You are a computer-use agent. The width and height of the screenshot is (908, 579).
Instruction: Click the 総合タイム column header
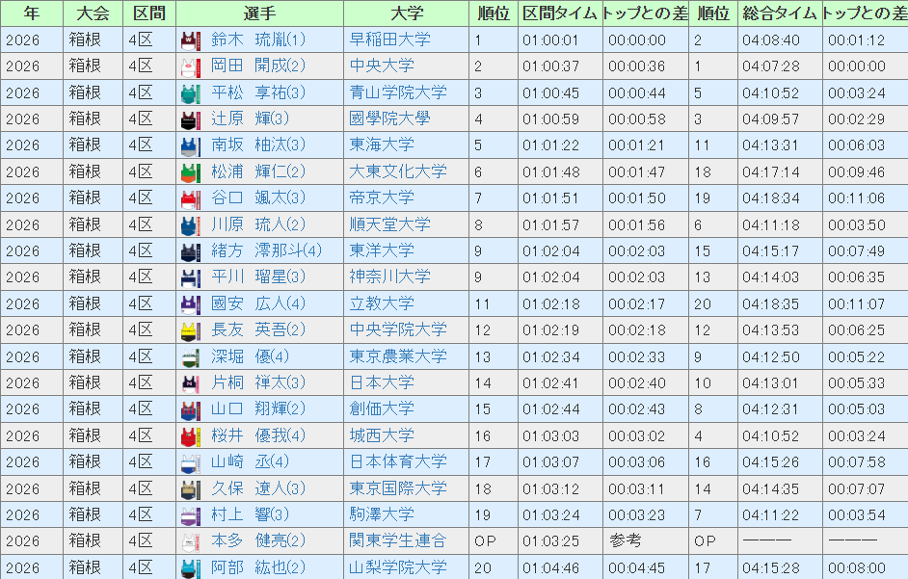pos(779,13)
